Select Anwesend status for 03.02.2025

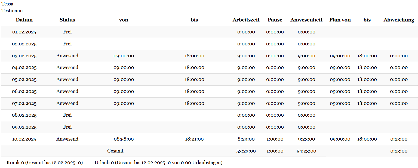[x=67, y=56]
